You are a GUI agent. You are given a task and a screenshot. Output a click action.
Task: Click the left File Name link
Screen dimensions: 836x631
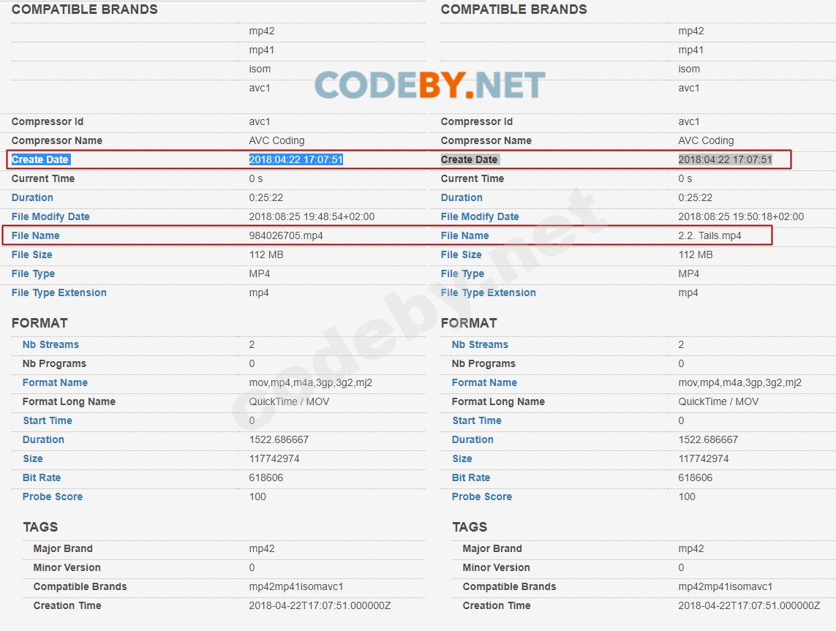[35, 235]
